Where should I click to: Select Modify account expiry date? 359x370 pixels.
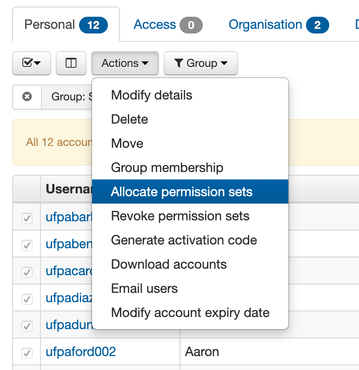(190, 313)
